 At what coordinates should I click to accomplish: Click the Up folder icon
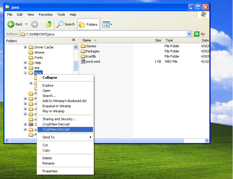49,24
